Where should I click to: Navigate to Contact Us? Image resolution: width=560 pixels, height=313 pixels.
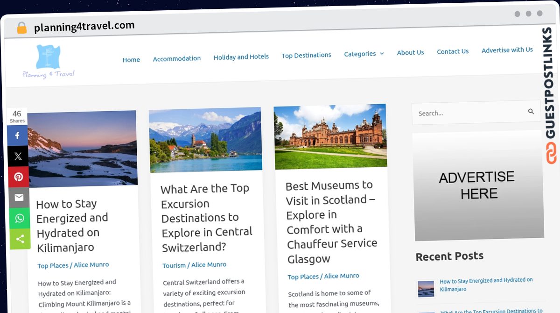453,51
